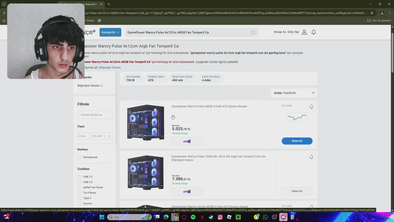Click the En az price field

[x=84, y=136]
